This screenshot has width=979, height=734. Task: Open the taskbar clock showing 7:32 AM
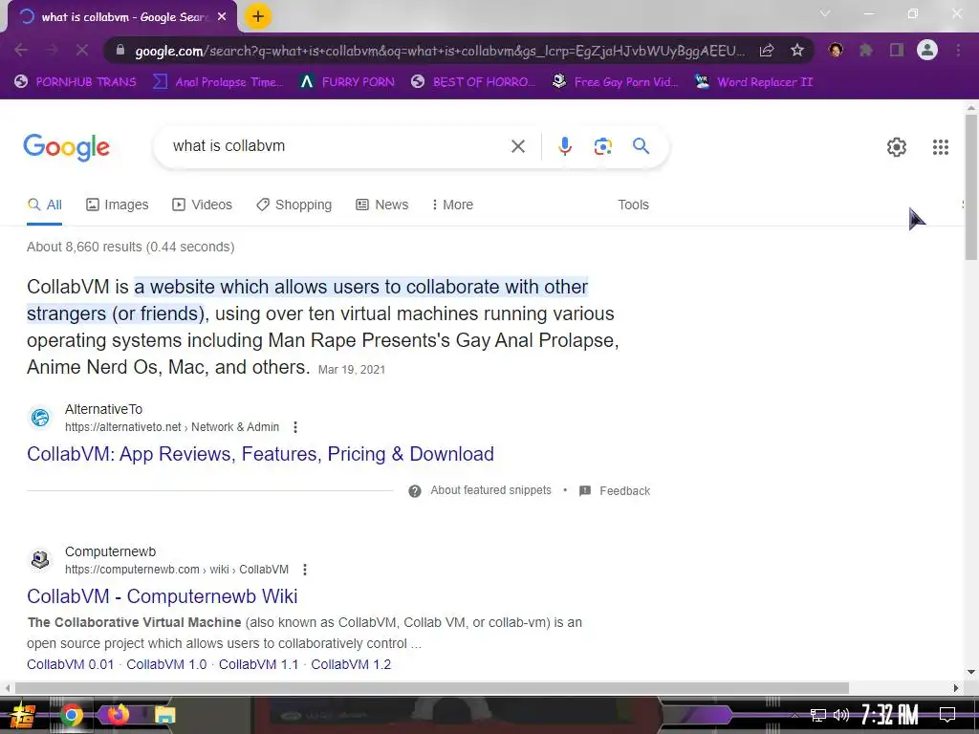point(890,715)
